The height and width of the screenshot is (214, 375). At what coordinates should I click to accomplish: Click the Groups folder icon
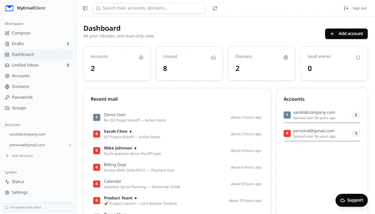tap(7, 108)
